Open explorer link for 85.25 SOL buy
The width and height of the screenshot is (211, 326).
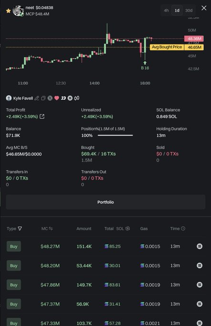[x=200, y=246]
